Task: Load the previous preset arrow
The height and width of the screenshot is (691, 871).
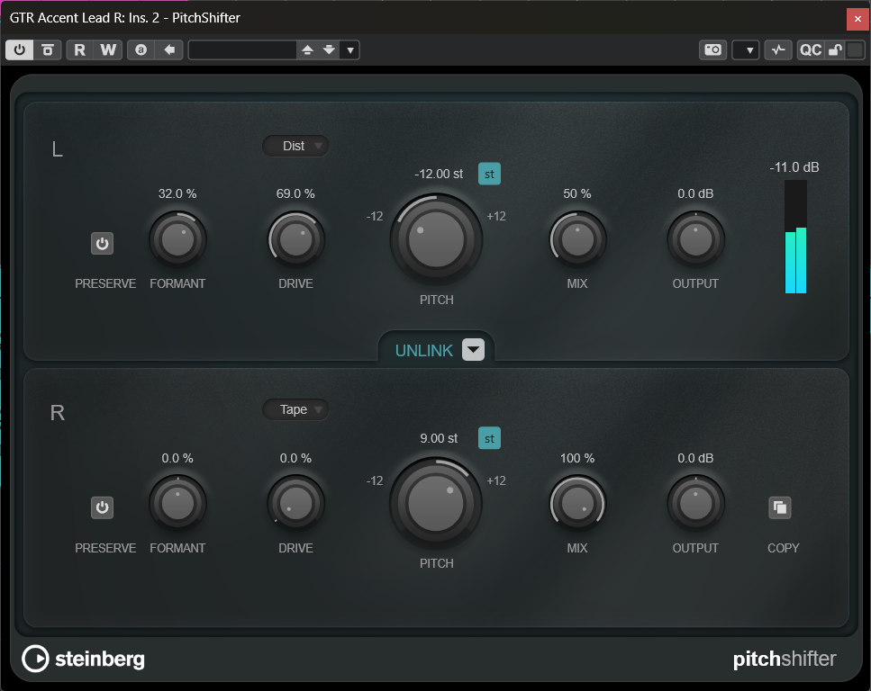Action: pos(307,50)
